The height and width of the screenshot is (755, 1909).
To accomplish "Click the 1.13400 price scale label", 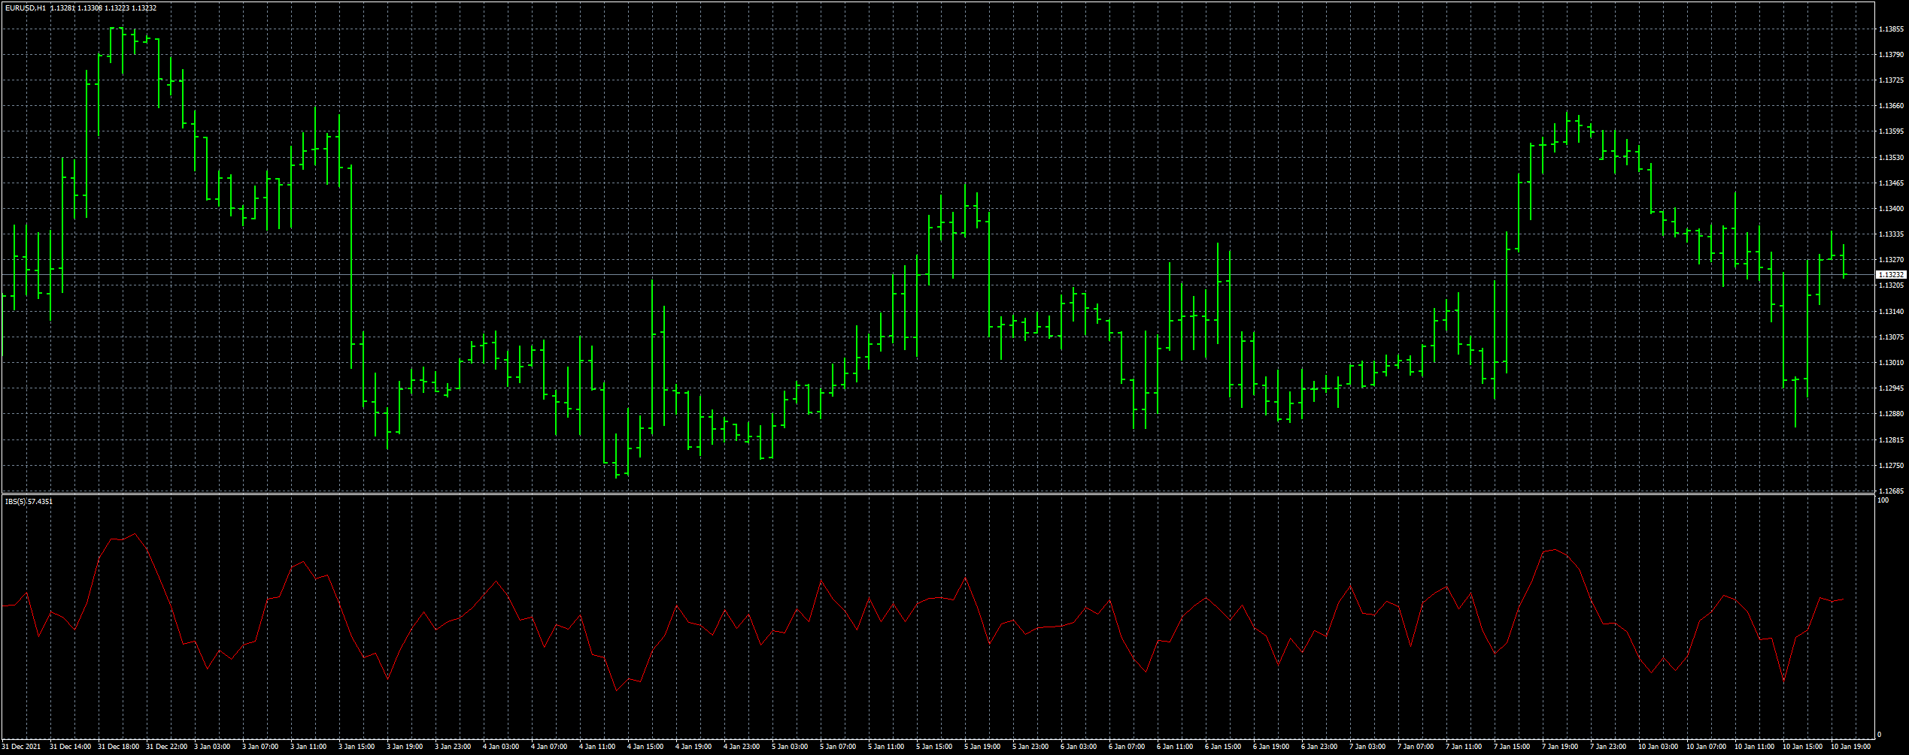I will point(1891,209).
